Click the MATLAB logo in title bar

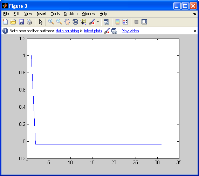point(5,6)
